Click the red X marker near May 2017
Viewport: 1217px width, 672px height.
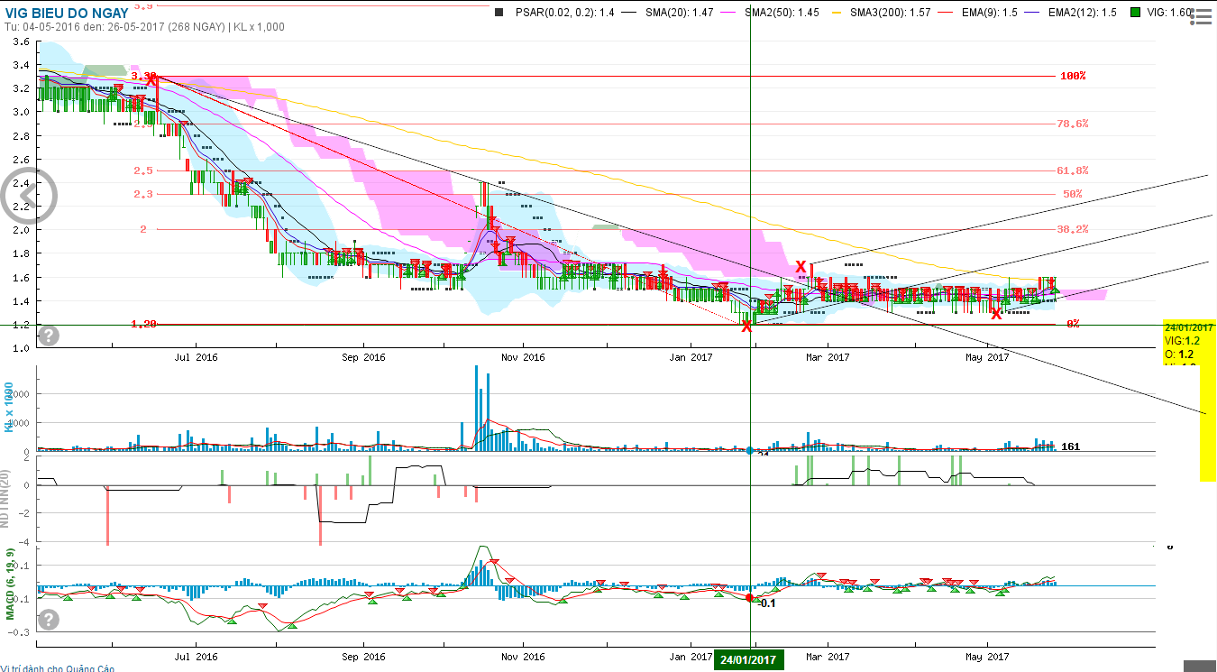click(996, 314)
